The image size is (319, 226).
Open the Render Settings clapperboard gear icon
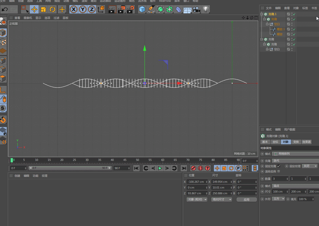coord(130,10)
